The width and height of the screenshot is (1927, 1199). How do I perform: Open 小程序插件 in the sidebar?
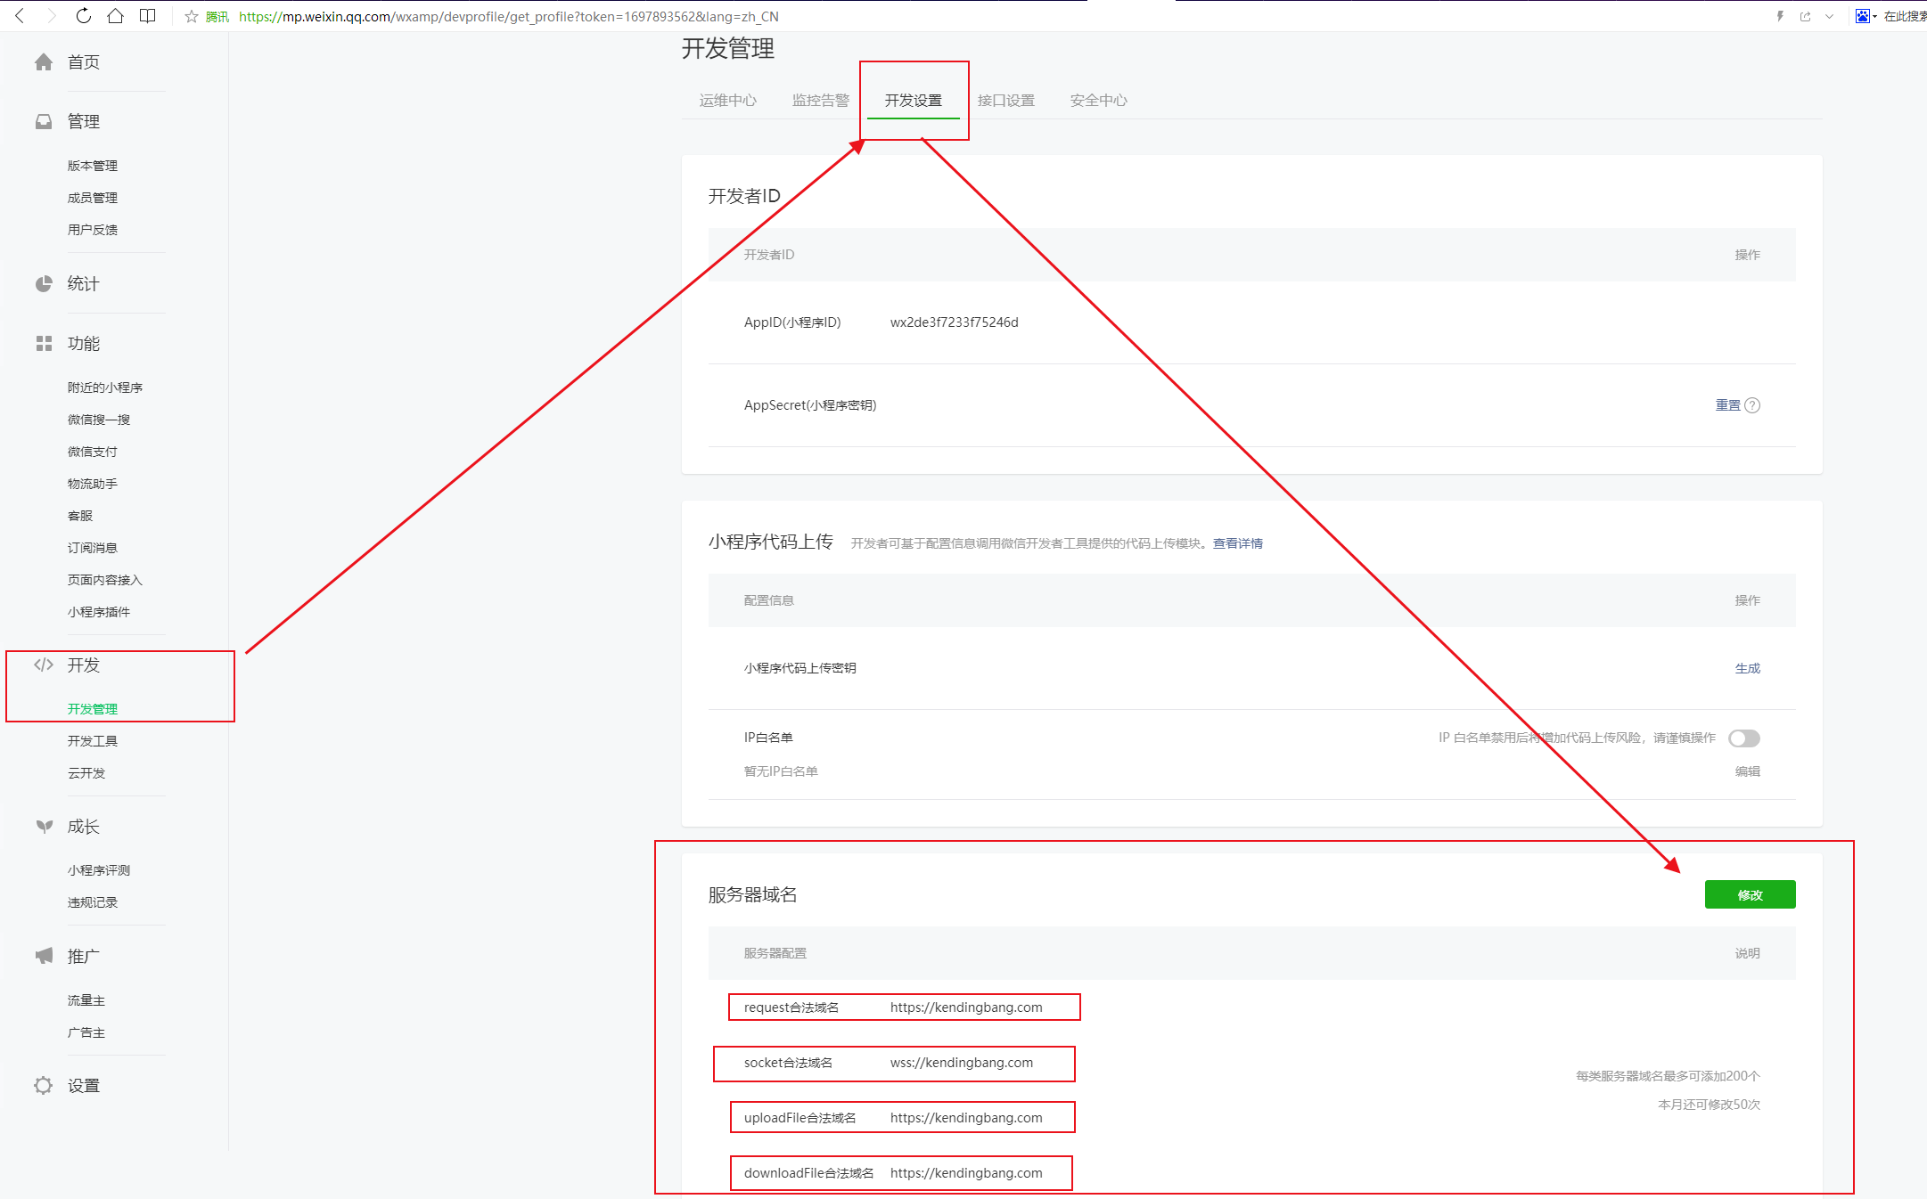pos(99,612)
